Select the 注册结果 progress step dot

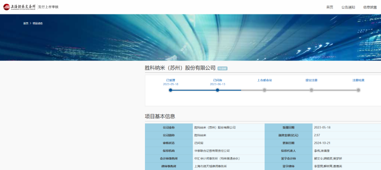tap(358, 90)
